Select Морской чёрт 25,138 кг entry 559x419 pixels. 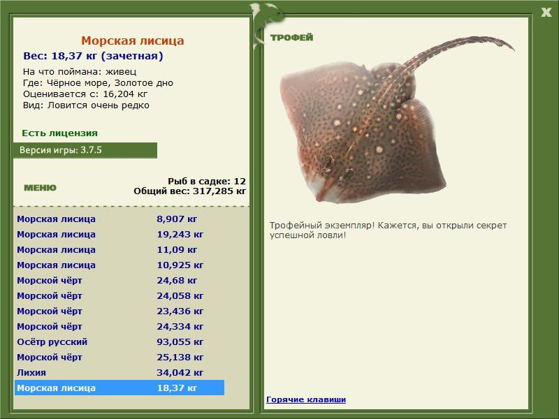coord(119,357)
